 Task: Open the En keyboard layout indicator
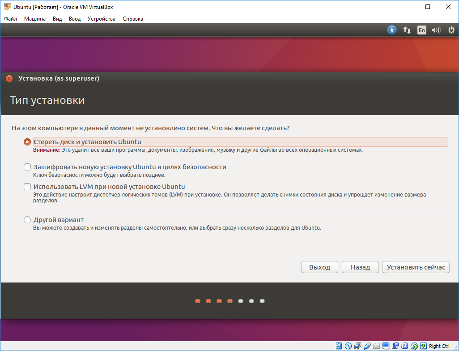(421, 30)
